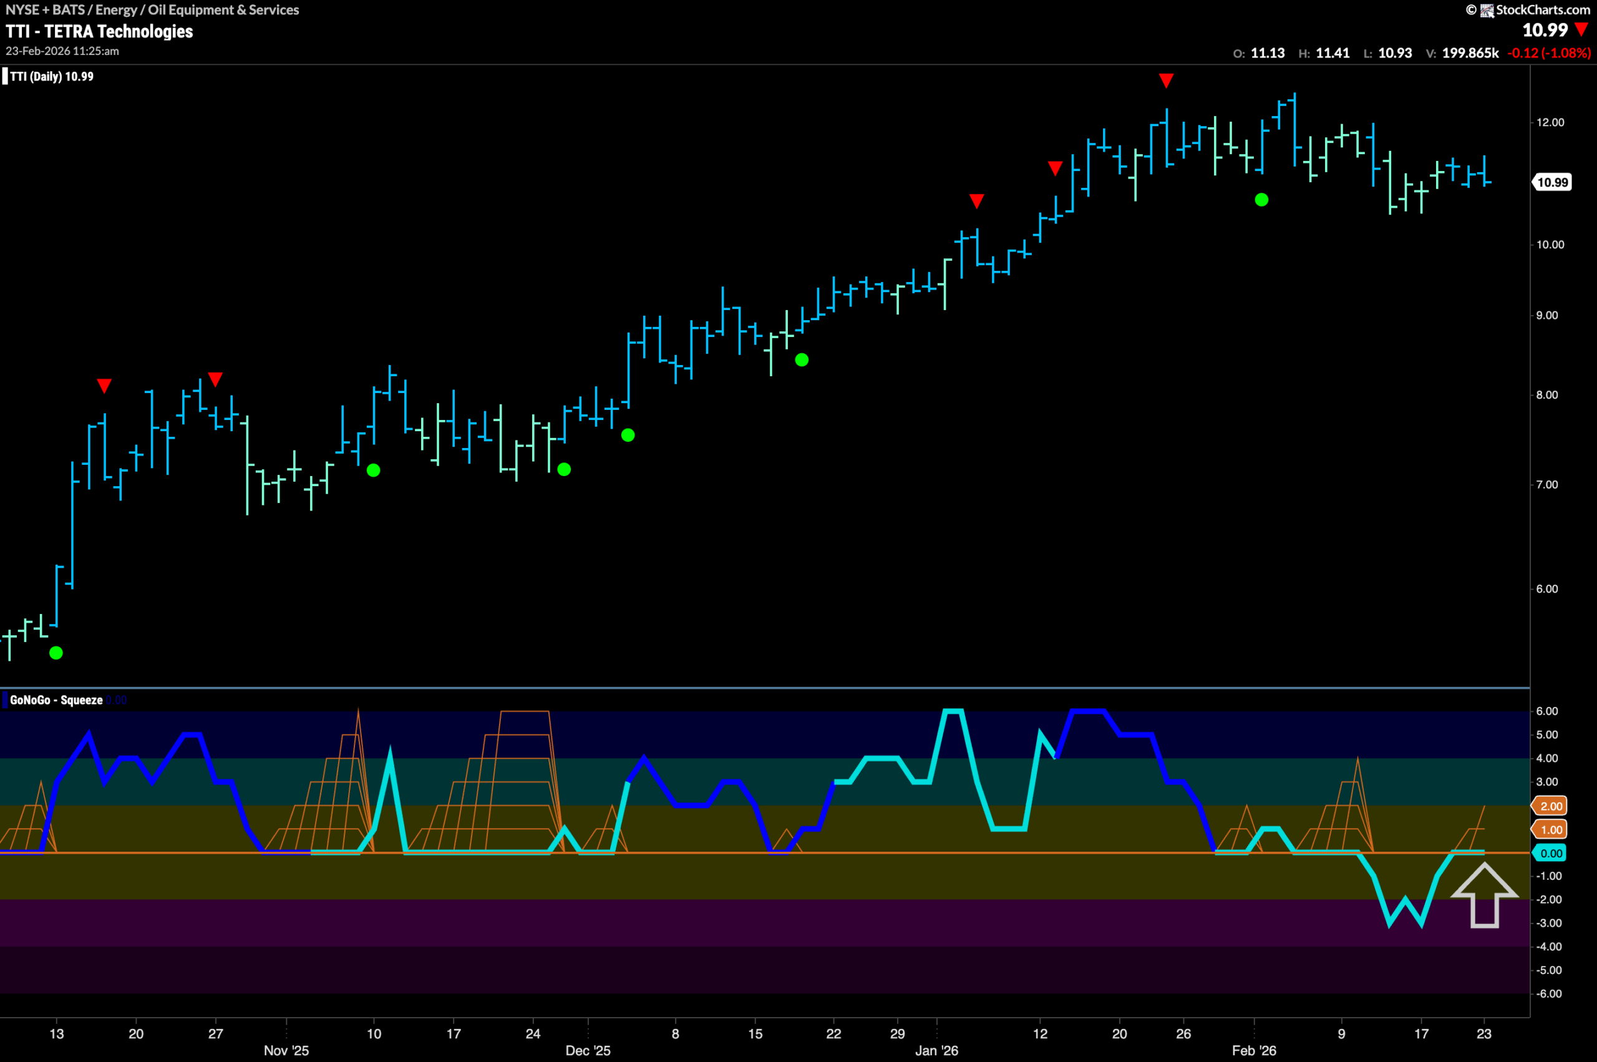Click the Nov '25 month label
Viewport: 1597px width, 1062px height.
(286, 1051)
